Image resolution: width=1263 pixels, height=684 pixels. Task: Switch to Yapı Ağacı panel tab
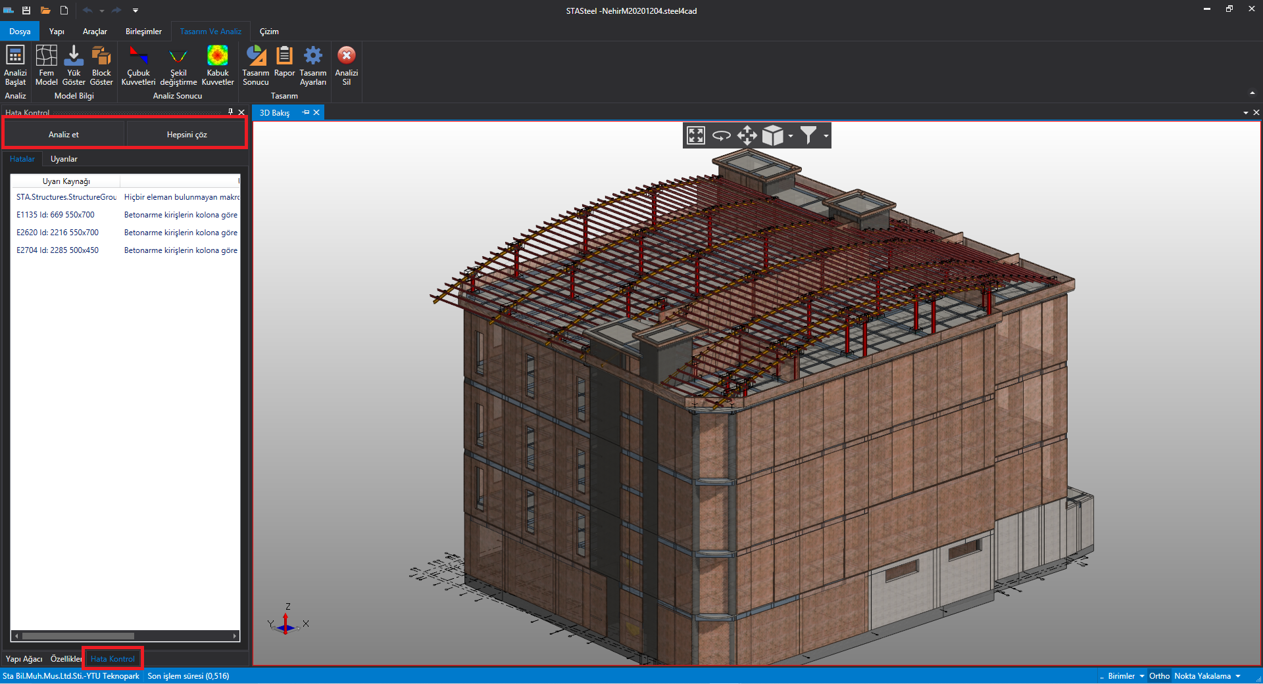[x=24, y=658]
